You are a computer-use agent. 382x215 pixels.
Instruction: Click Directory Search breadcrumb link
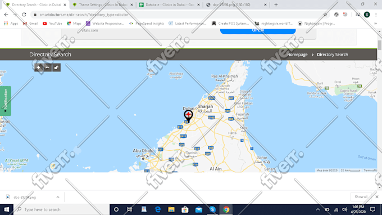coord(333,55)
